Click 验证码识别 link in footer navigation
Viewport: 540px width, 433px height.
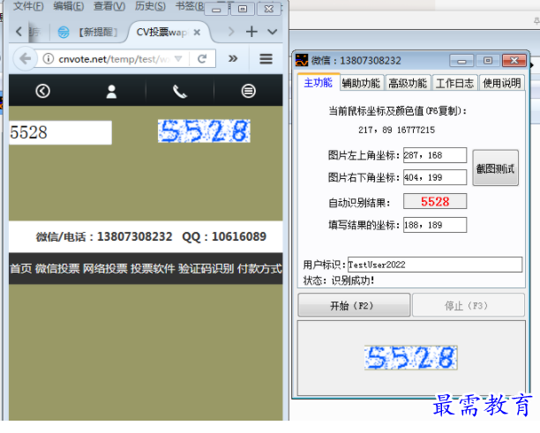[206, 268]
